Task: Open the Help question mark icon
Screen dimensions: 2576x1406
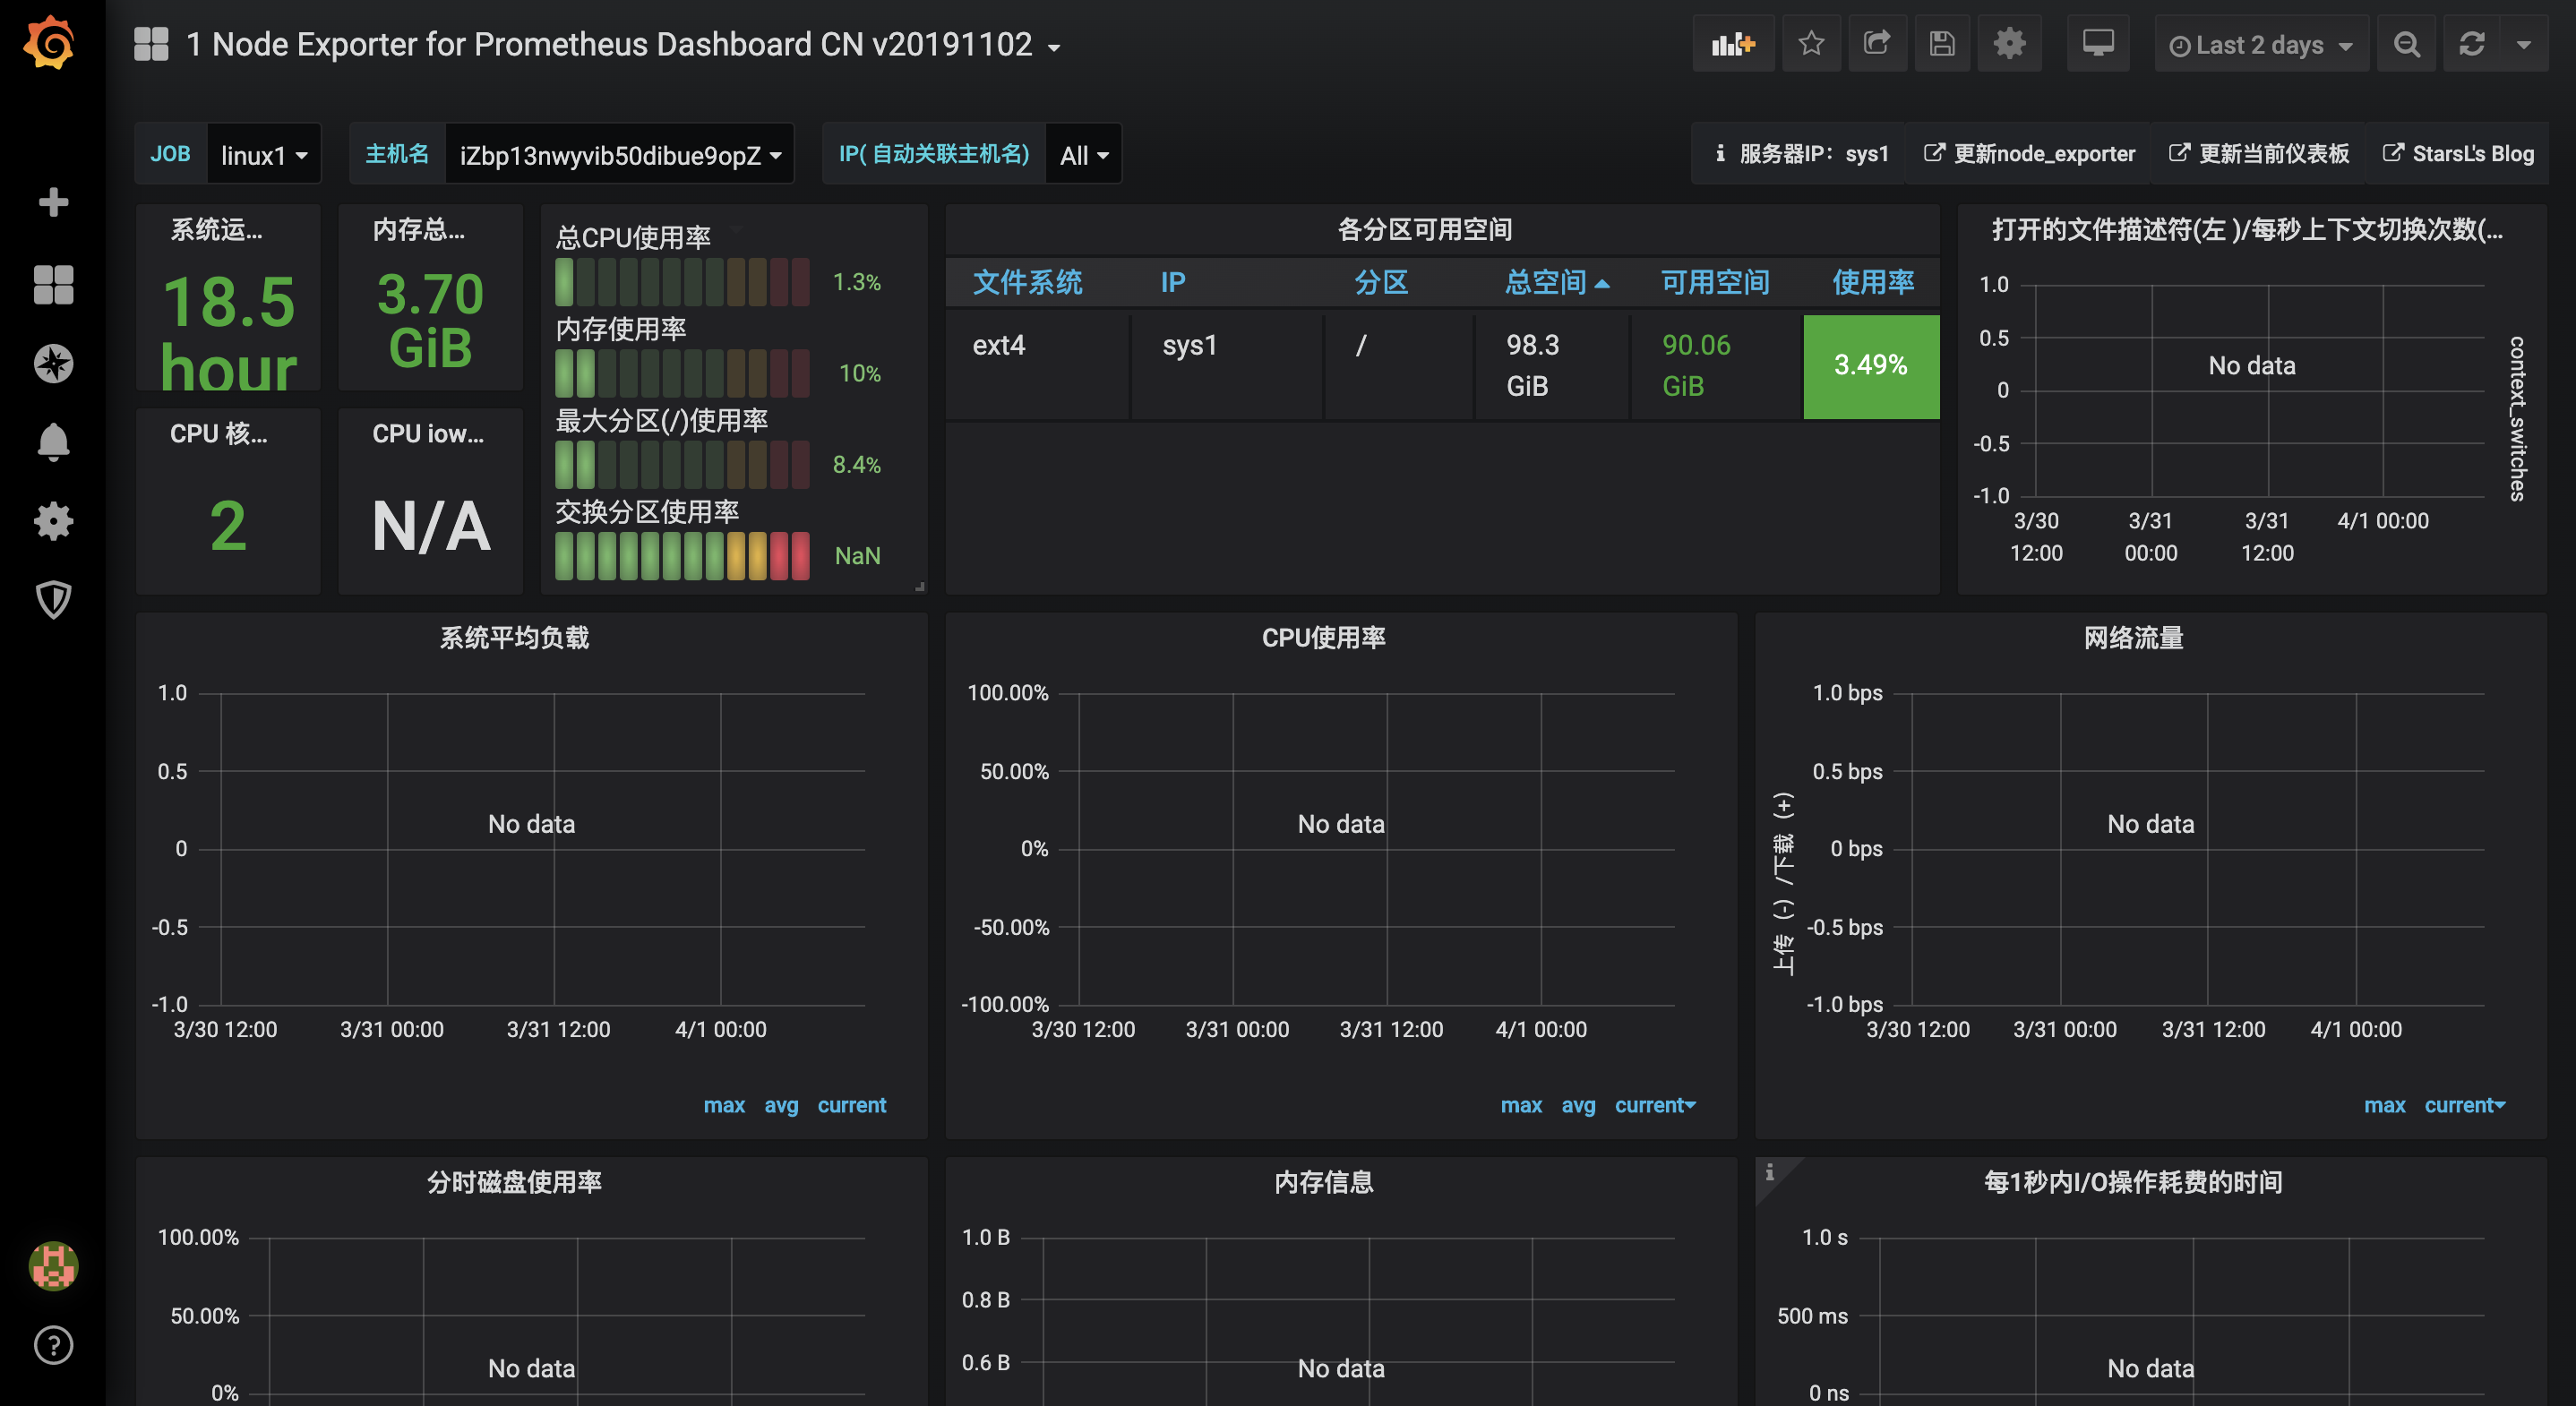Action: (53, 1345)
